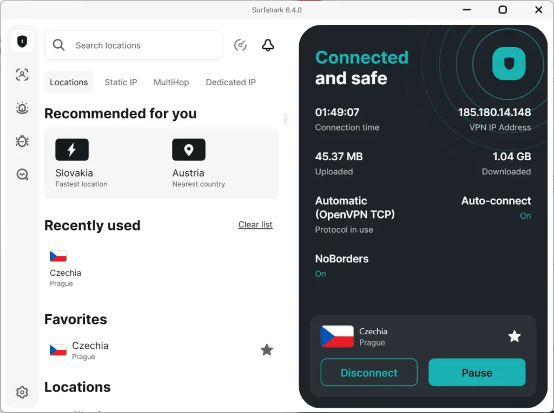Click the On status under NoBorders
This screenshot has width=554, height=413.
pyautogui.click(x=320, y=274)
